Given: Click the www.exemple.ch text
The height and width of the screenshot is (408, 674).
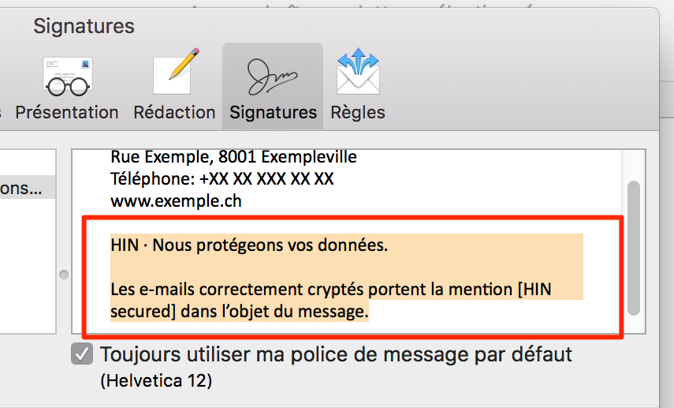Looking at the screenshot, I should coord(176,201).
